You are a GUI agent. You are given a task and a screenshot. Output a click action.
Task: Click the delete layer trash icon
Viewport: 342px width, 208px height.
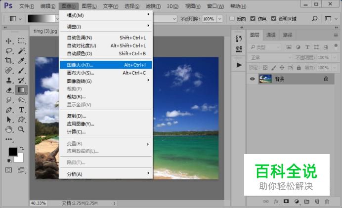pos(326,202)
